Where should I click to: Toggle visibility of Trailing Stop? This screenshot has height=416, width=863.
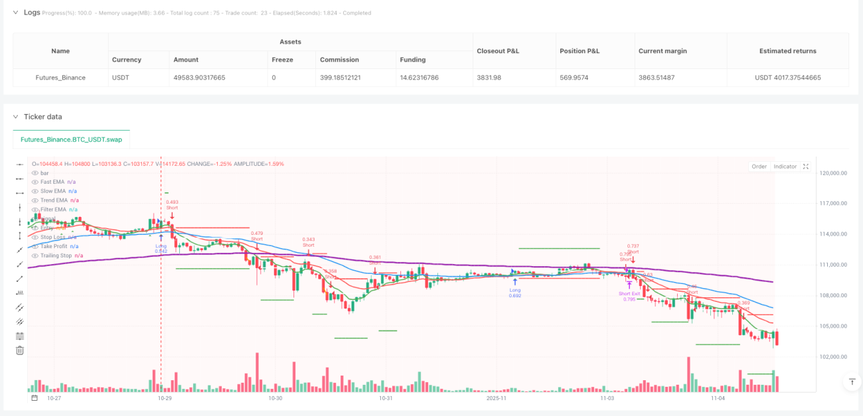35,255
